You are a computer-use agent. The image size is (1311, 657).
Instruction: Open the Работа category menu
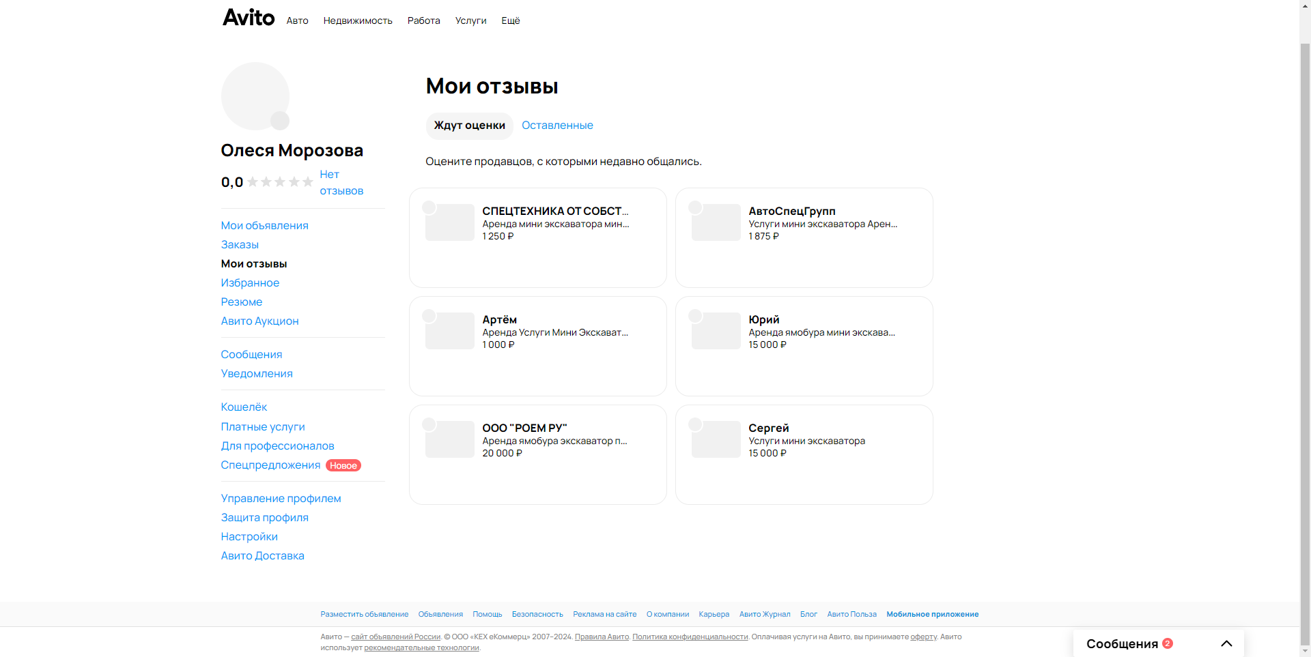[423, 20]
